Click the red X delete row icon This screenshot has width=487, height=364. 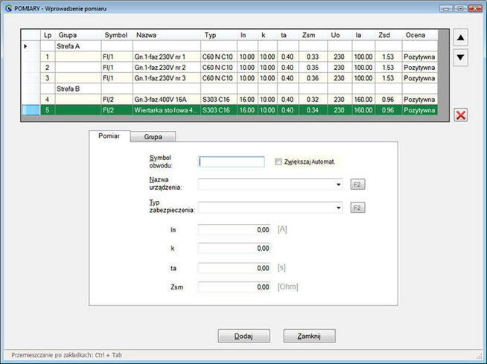coord(461,114)
